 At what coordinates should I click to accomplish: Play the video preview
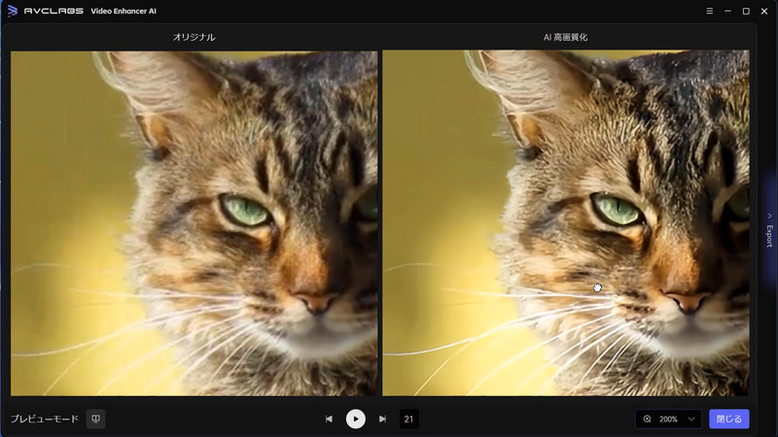[x=355, y=419]
